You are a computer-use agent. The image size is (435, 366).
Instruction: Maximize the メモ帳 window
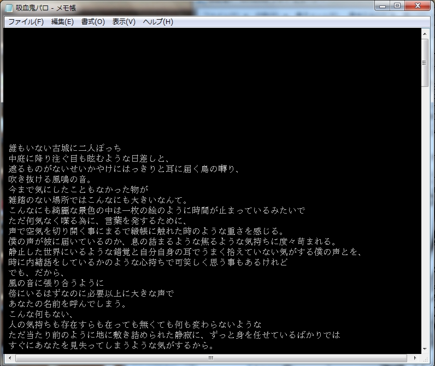pos(397,6)
